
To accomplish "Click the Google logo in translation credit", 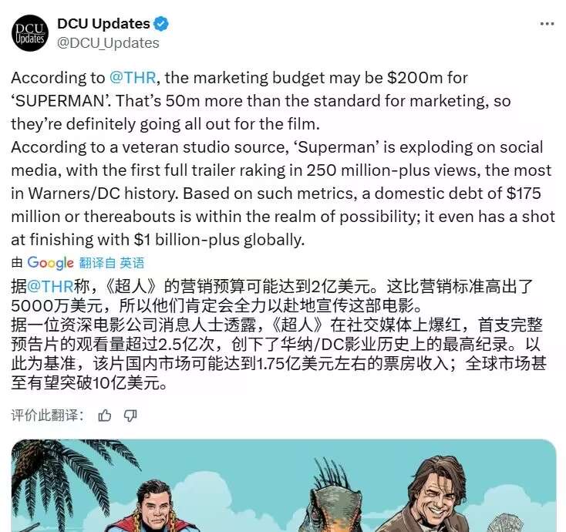I will (51, 263).
